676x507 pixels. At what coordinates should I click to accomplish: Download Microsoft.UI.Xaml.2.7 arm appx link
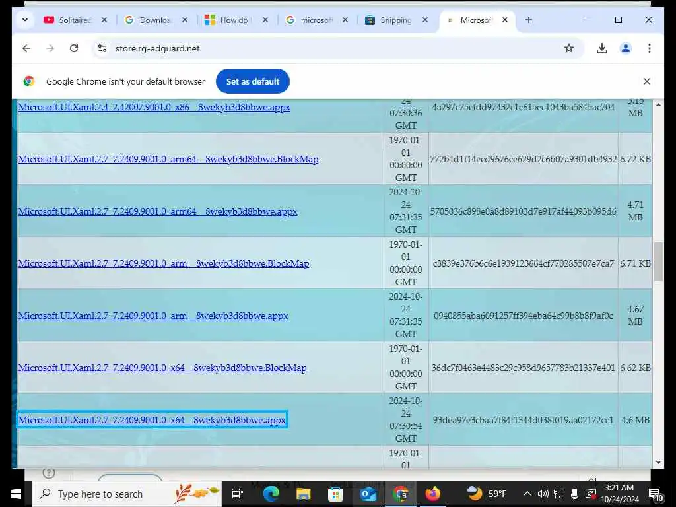coord(153,316)
